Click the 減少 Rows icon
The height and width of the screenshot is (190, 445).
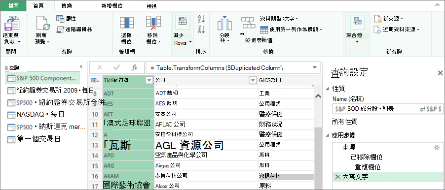[183, 22]
